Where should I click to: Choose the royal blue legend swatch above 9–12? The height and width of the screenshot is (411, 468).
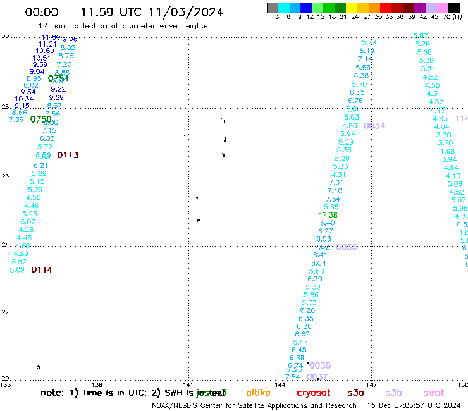(x=307, y=8)
